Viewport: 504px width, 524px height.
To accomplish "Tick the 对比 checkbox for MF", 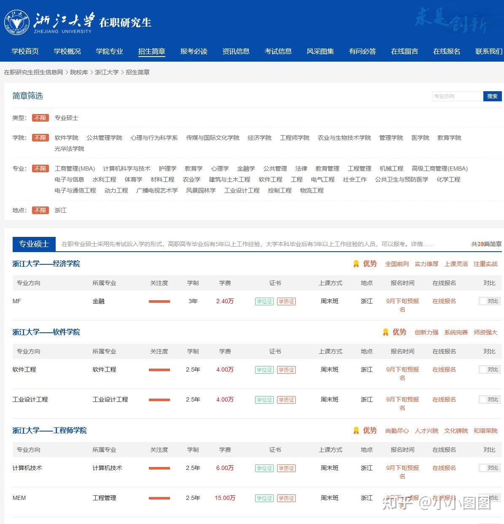I will point(482,301).
